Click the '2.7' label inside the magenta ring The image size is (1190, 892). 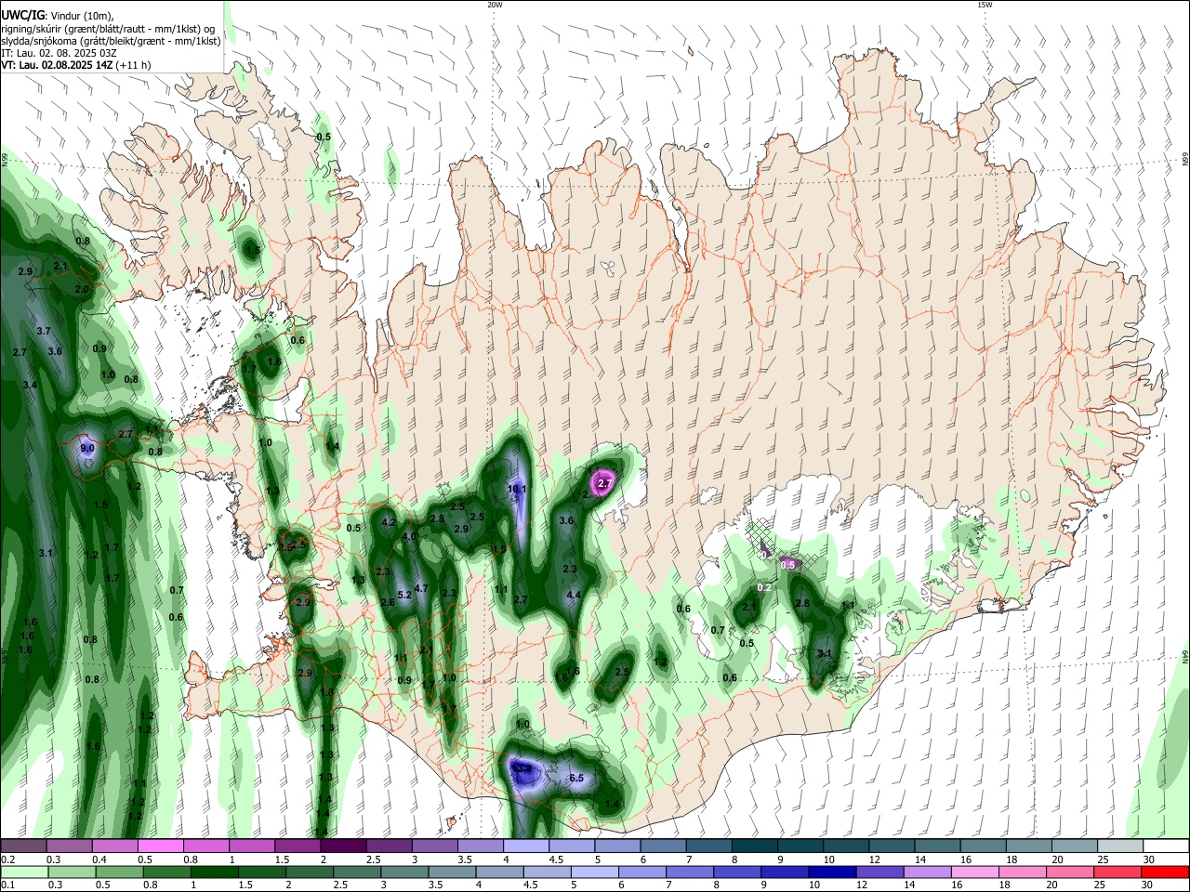point(605,484)
